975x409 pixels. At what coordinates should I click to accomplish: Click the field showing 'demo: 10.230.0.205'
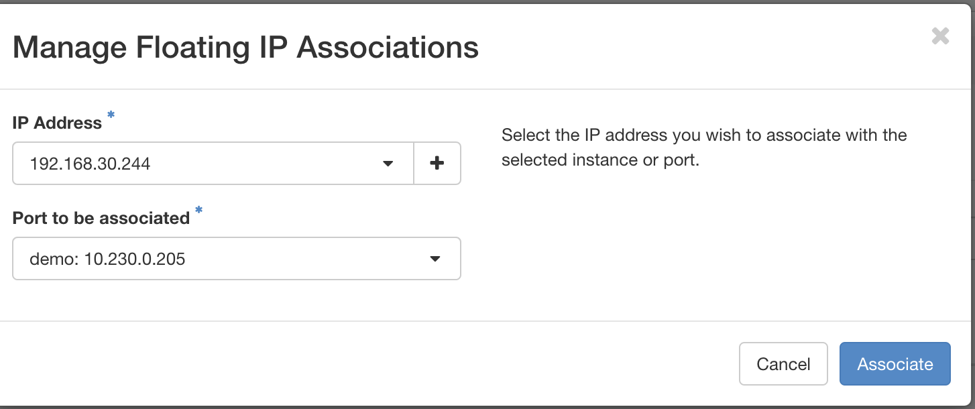click(236, 258)
